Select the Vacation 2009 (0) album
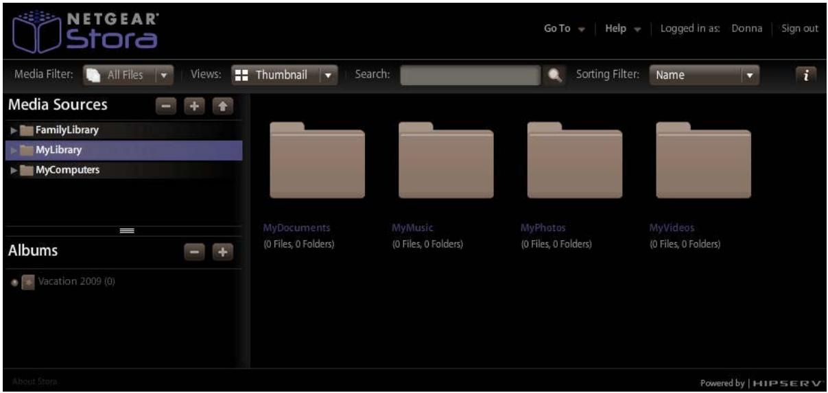828x393 pixels. tap(75, 281)
